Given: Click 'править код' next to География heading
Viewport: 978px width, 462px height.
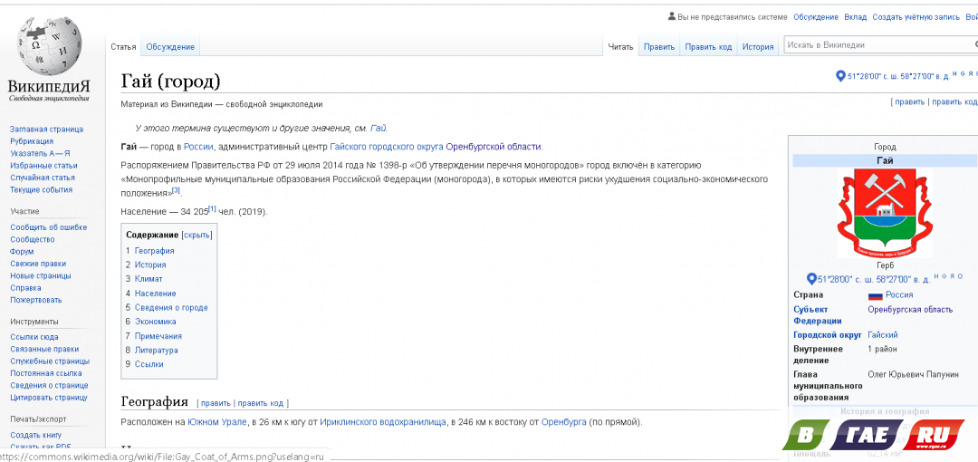Looking at the screenshot, I should click(x=260, y=403).
